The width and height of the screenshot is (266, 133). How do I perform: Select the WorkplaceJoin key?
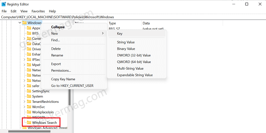click(x=43, y=112)
